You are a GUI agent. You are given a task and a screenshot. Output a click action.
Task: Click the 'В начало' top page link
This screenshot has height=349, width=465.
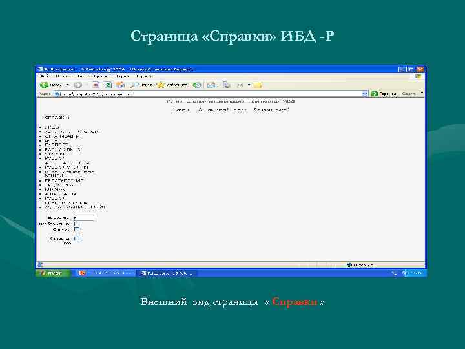coord(181,109)
